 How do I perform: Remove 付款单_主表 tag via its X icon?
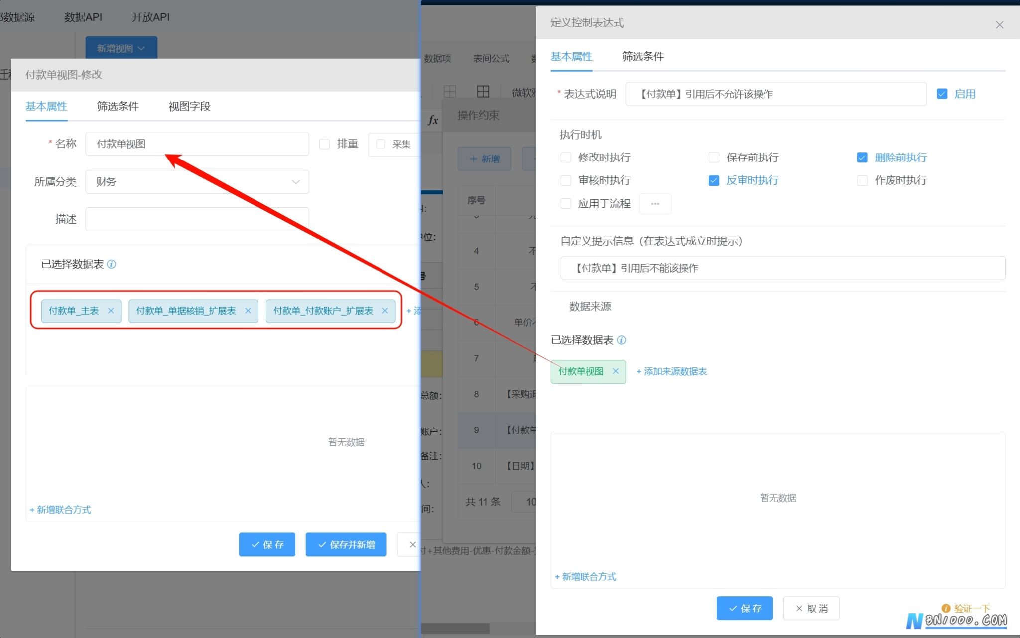coord(111,311)
